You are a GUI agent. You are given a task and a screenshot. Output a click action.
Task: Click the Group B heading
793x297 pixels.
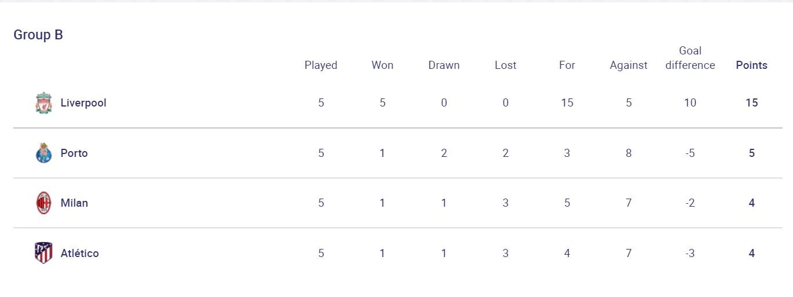coord(38,35)
